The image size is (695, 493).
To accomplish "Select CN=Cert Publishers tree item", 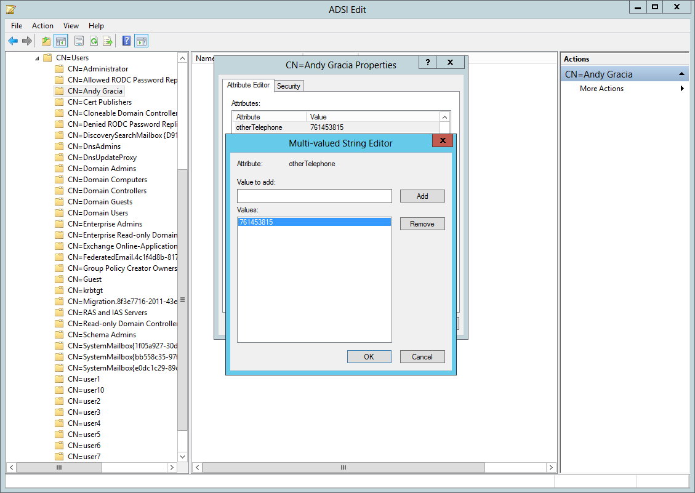I will 100,102.
